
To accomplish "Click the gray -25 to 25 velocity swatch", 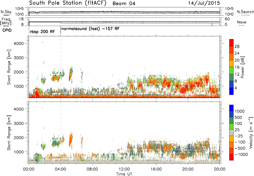I will coord(231,132).
